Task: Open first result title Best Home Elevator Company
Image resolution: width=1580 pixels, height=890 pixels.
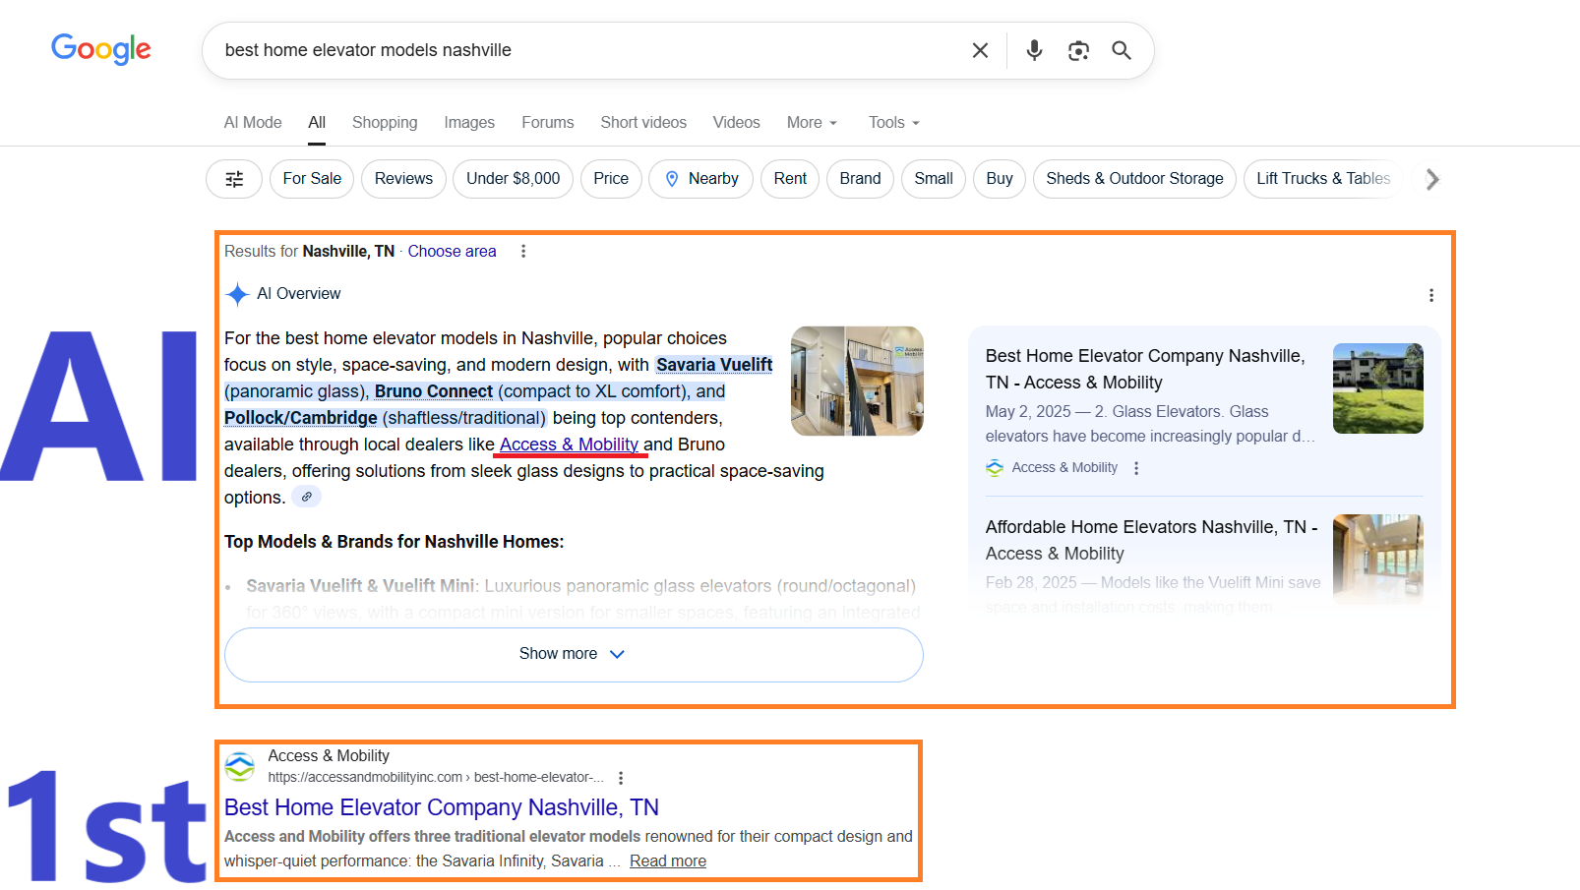Action: [x=442, y=807]
